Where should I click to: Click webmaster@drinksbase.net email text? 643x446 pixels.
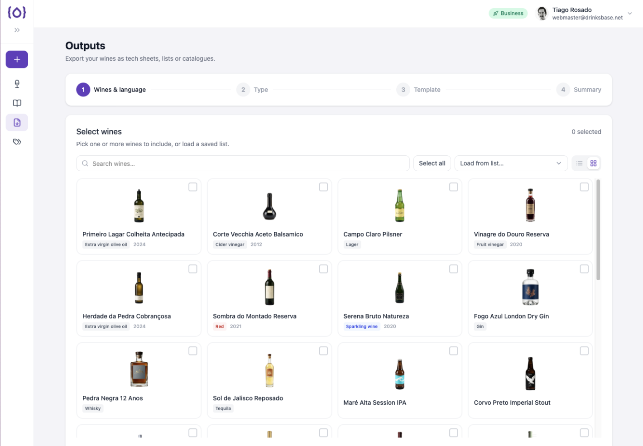(x=587, y=18)
